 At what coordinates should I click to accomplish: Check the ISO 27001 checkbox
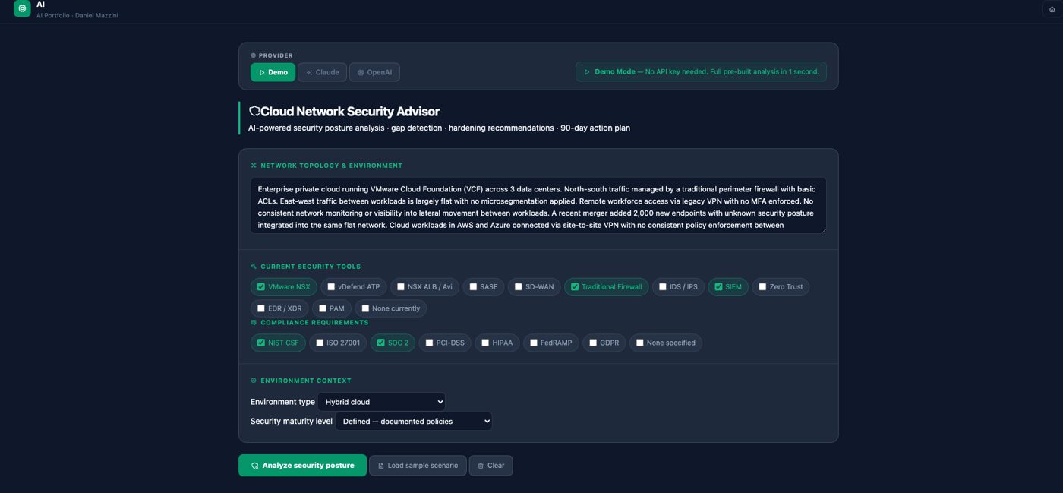tap(319, 343)
